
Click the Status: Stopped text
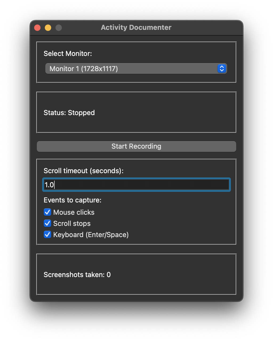pyautogui.click(x=69, y=113)
